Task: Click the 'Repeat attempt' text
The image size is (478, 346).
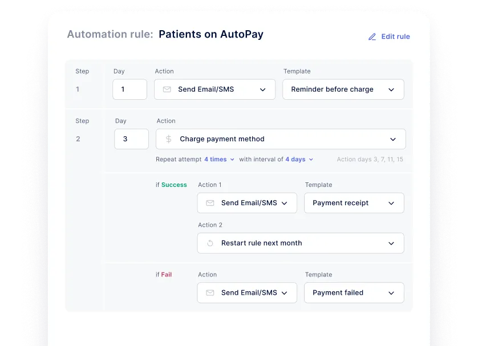Action: coord(179,159)
